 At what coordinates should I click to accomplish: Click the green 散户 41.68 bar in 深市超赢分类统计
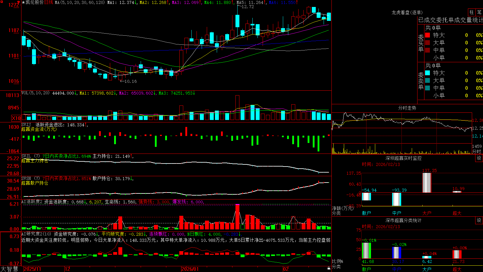(x=366, y=251)
